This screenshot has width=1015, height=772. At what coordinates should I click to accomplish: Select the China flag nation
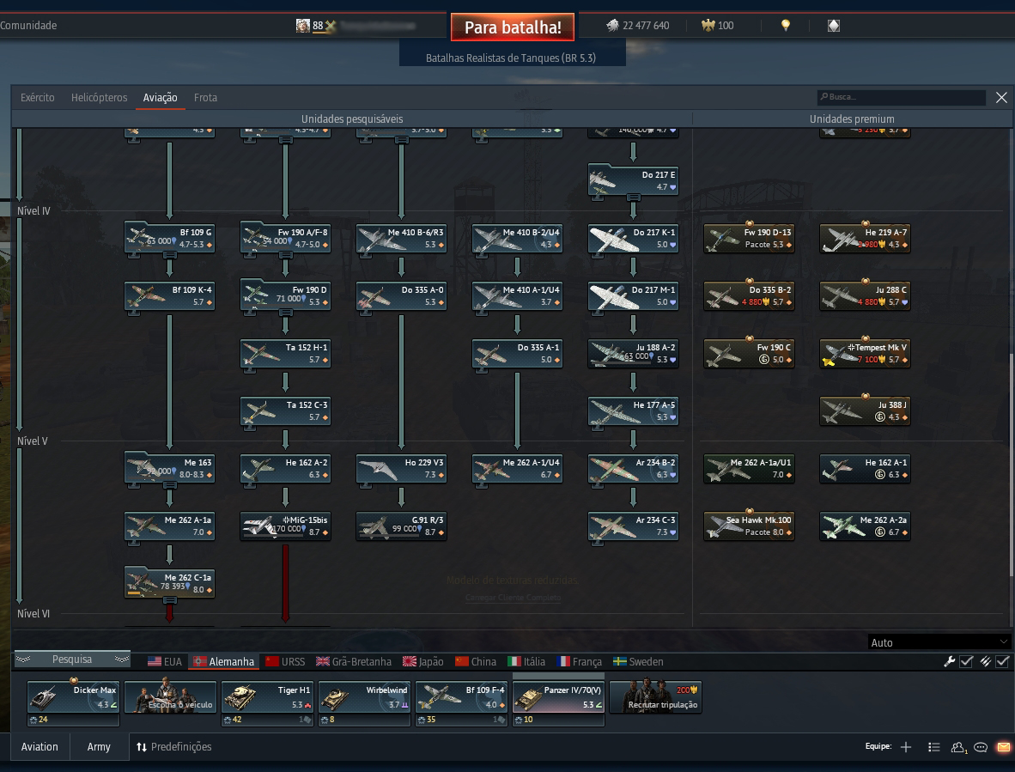475,661
